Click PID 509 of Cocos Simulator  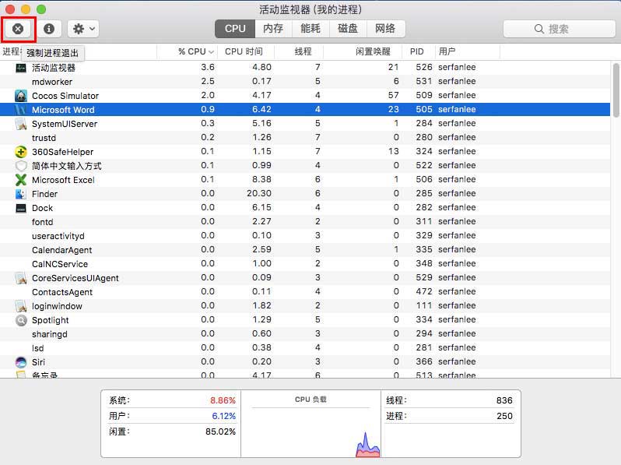coord(424,95)
